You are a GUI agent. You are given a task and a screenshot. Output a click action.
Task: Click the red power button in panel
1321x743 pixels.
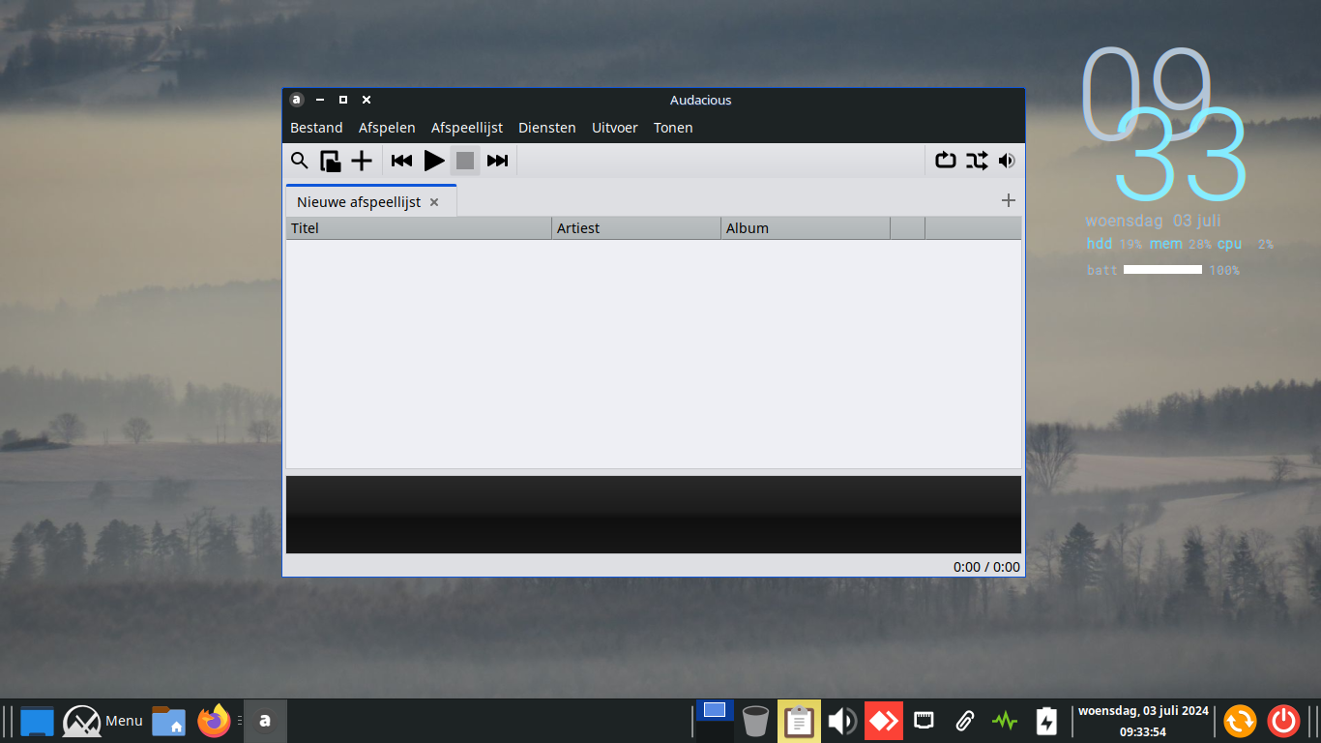click(1283, 721)
